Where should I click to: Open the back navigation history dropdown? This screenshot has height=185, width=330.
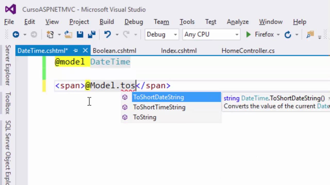pyautogui.click(x=25, y=34)
